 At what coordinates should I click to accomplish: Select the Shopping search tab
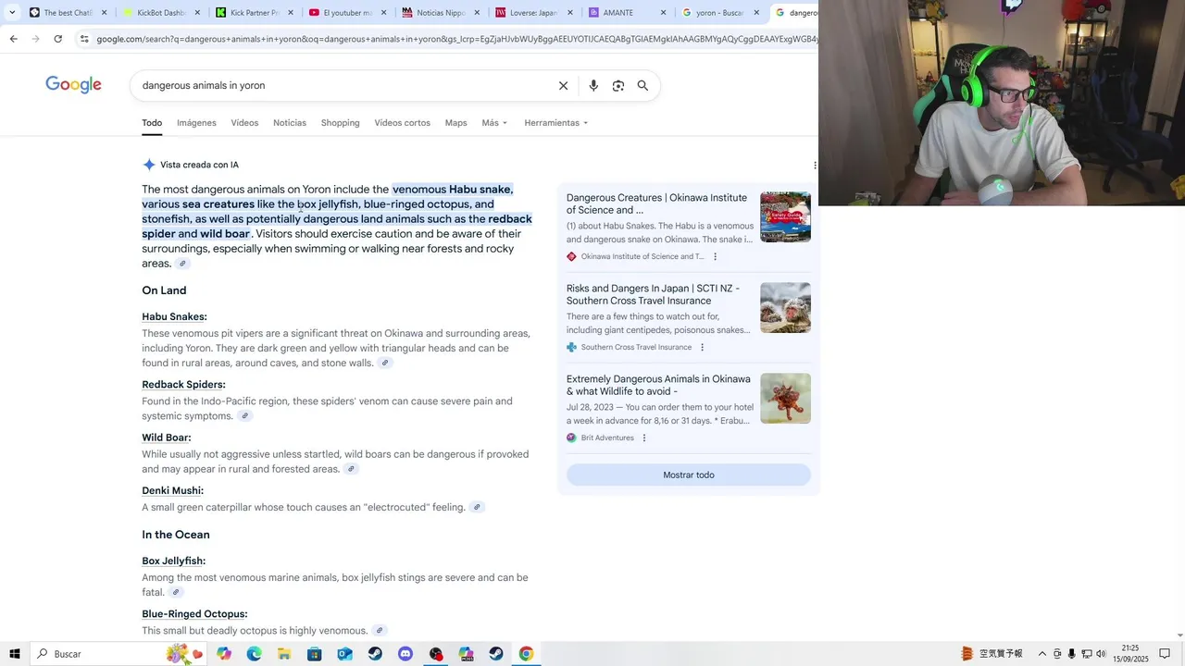(x=340, y=123)
